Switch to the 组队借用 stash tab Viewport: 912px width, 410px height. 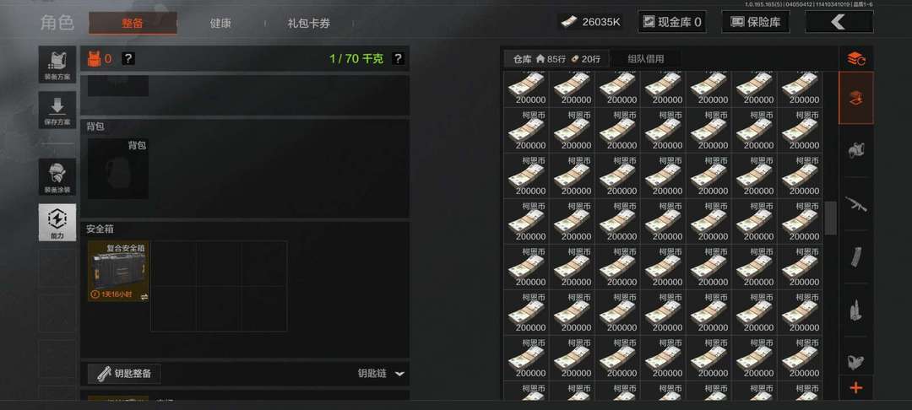click(x=646, y=59)
